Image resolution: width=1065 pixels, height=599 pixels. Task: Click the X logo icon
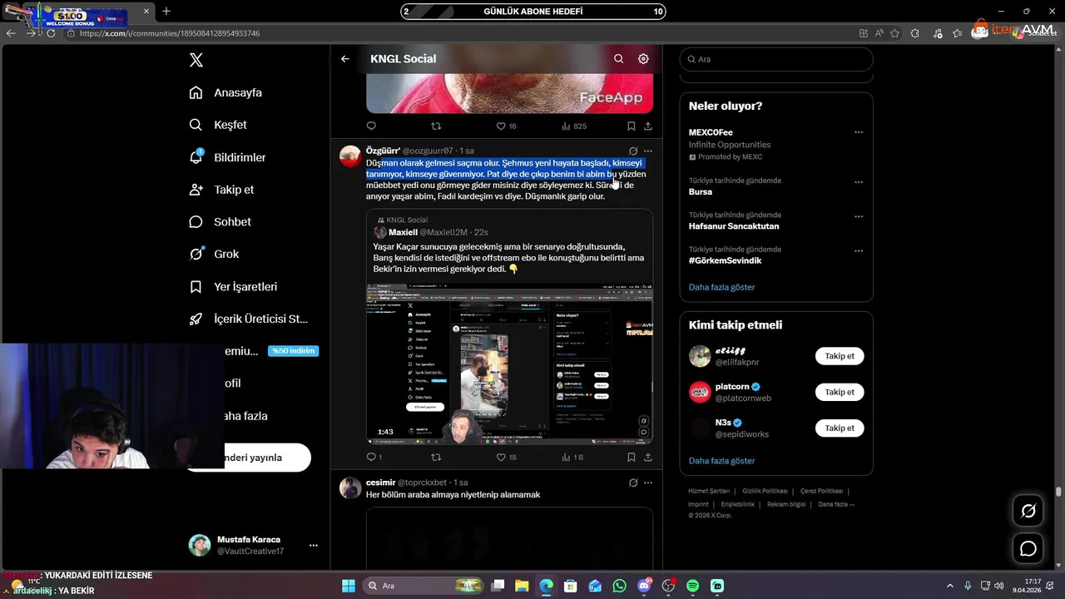[196, 60]
